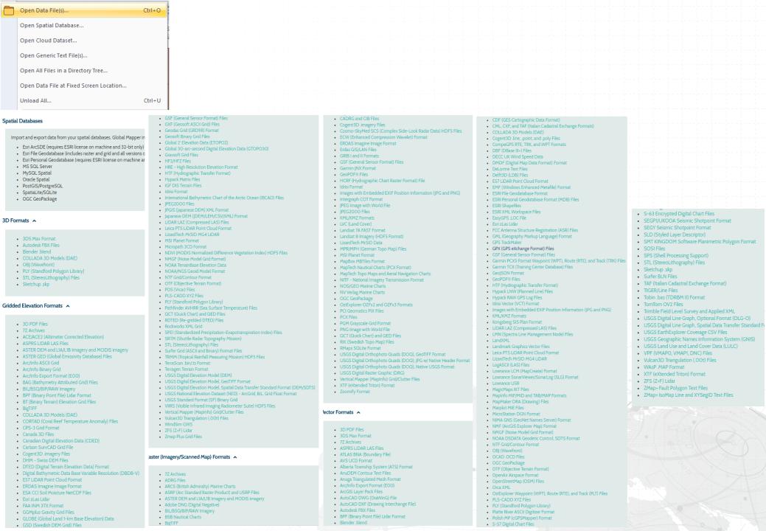Open WindSim GWS link
The image size is (766, 531).
click(178, 425)
